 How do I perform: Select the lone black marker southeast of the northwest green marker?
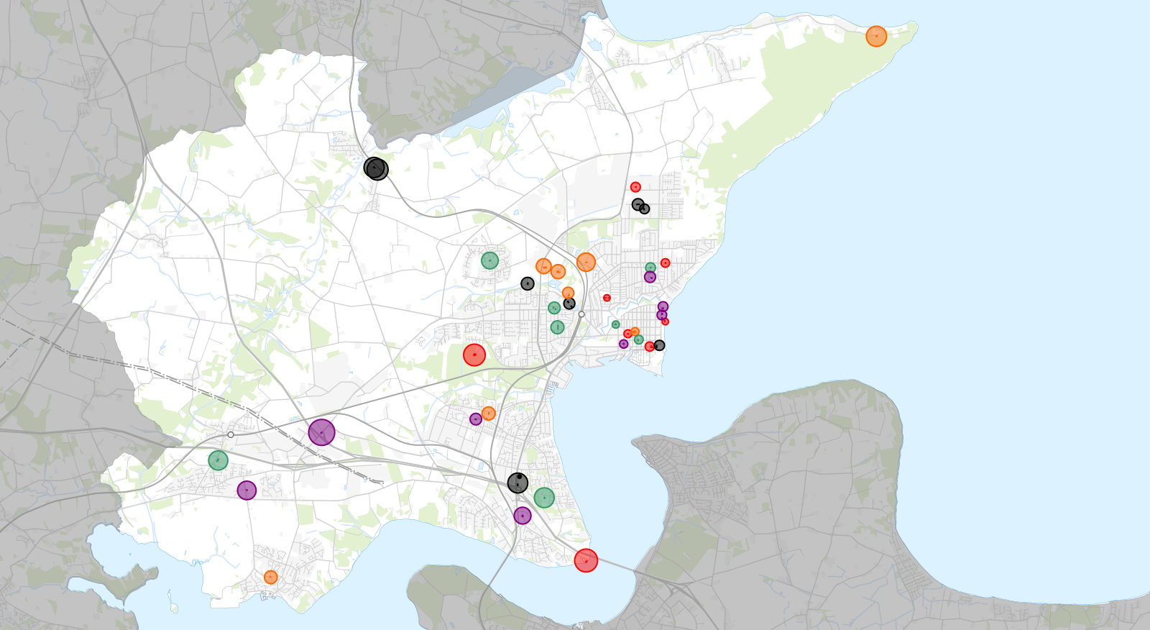pos(527,284)
